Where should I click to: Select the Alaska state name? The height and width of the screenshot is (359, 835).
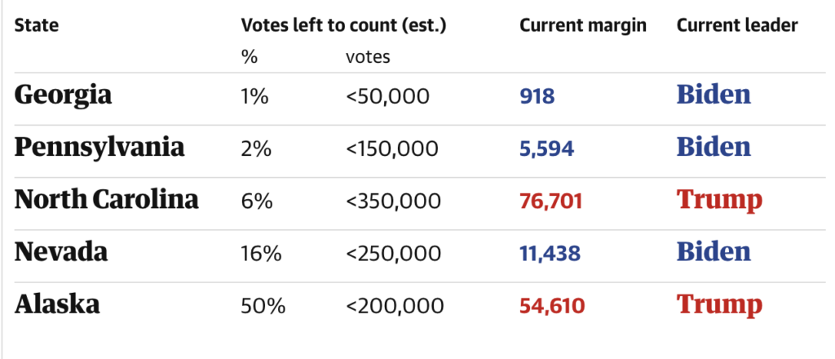click(x=57, y=305)
